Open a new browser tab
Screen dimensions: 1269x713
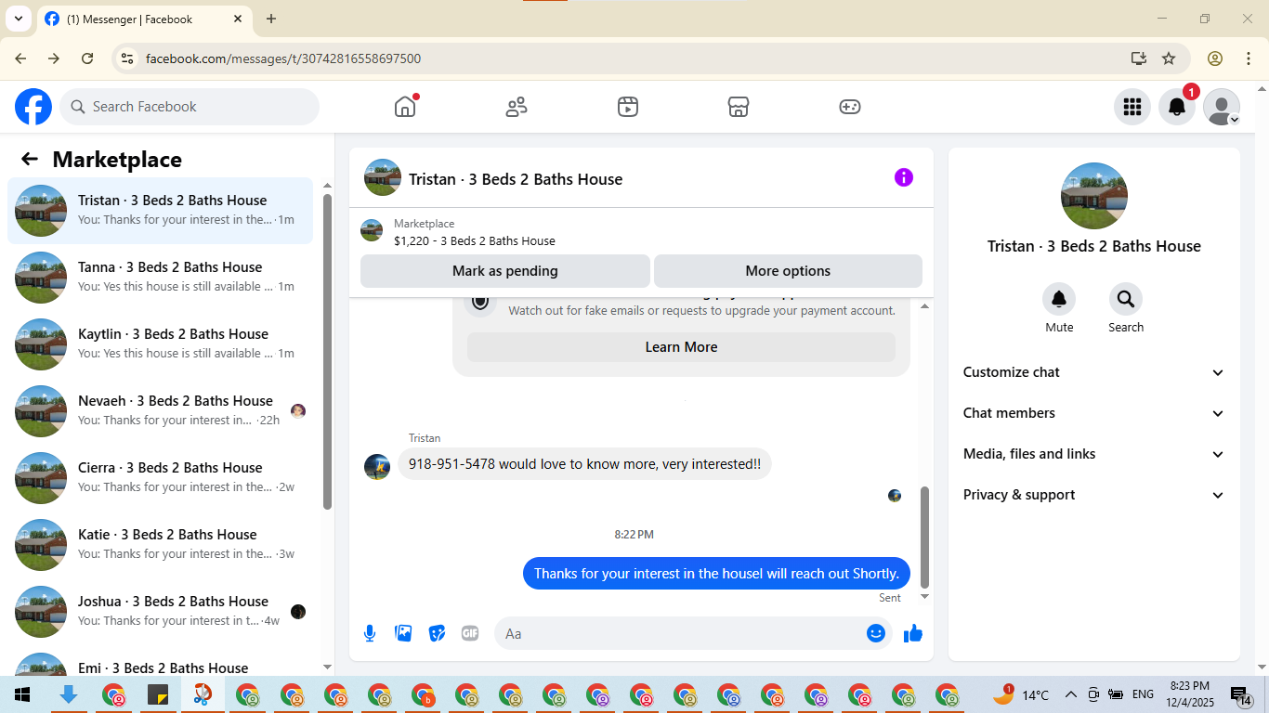[271, 19]
